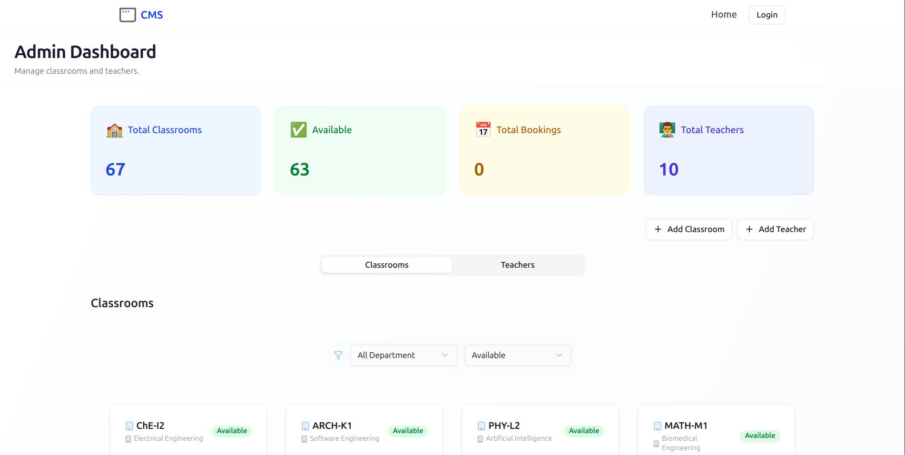Click the building icon next to MATH-M1

pos(657,426)
